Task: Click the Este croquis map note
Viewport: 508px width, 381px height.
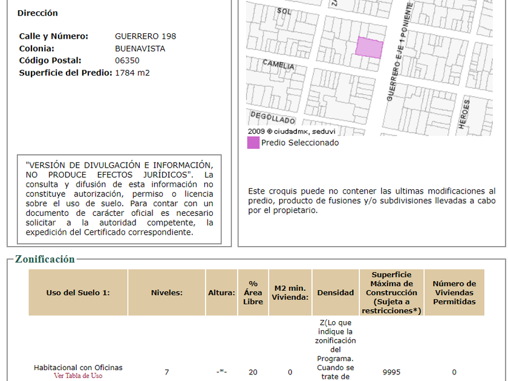Action: click(x=371, y=201)
